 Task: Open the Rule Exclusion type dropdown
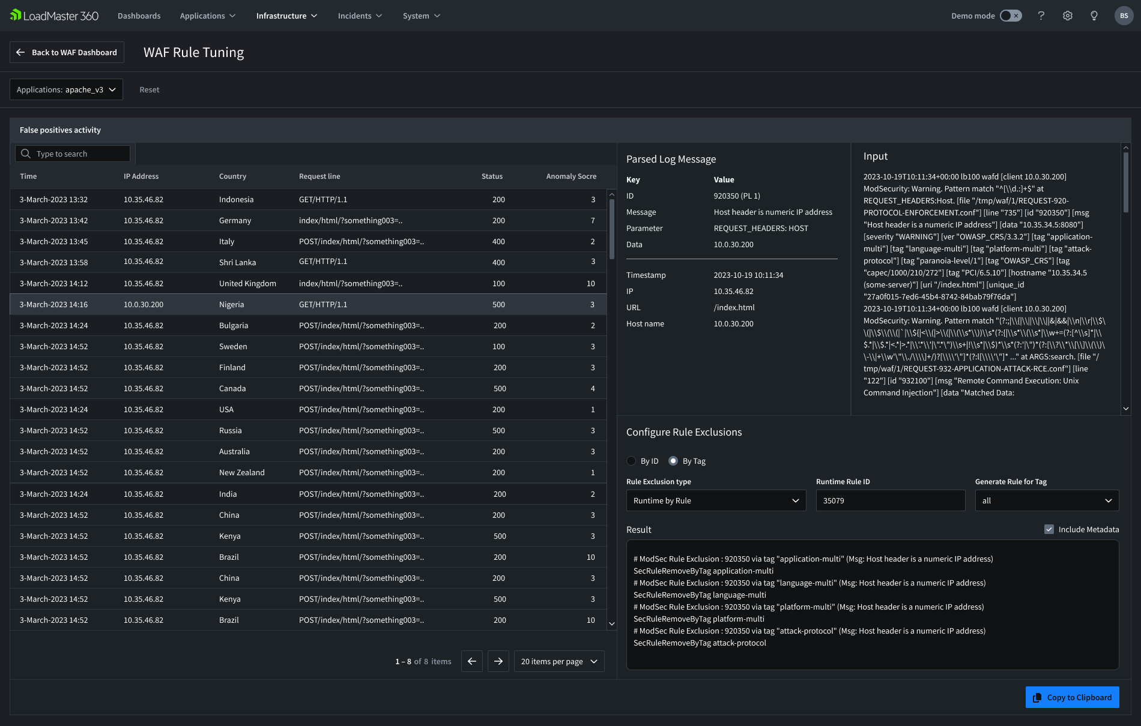(716, 500)
